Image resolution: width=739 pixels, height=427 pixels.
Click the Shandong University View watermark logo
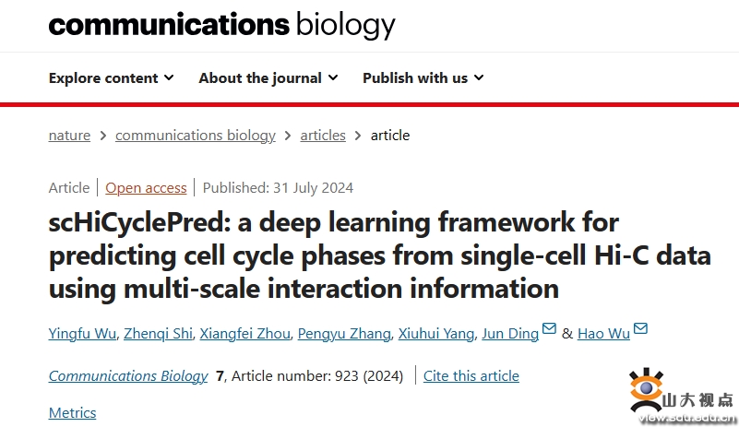[x=681, y=395]
